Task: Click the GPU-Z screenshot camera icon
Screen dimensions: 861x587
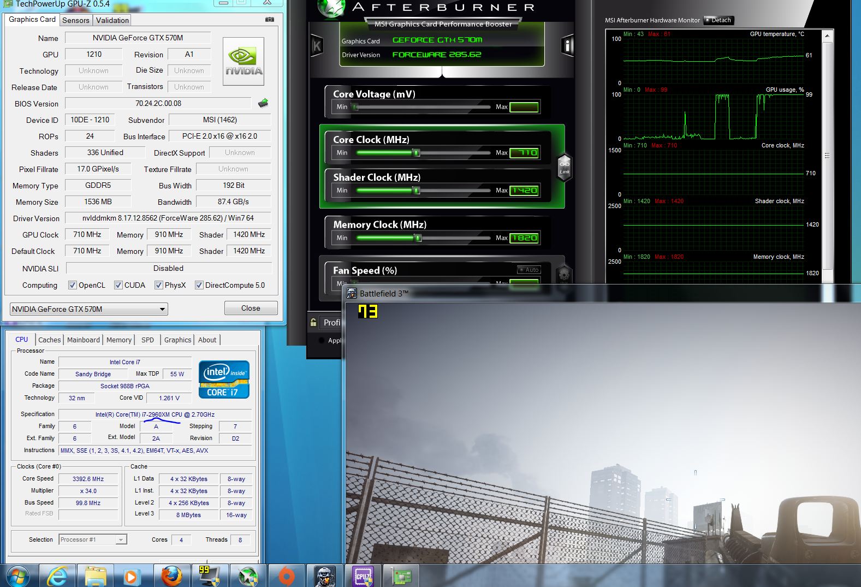Action: 270,19
